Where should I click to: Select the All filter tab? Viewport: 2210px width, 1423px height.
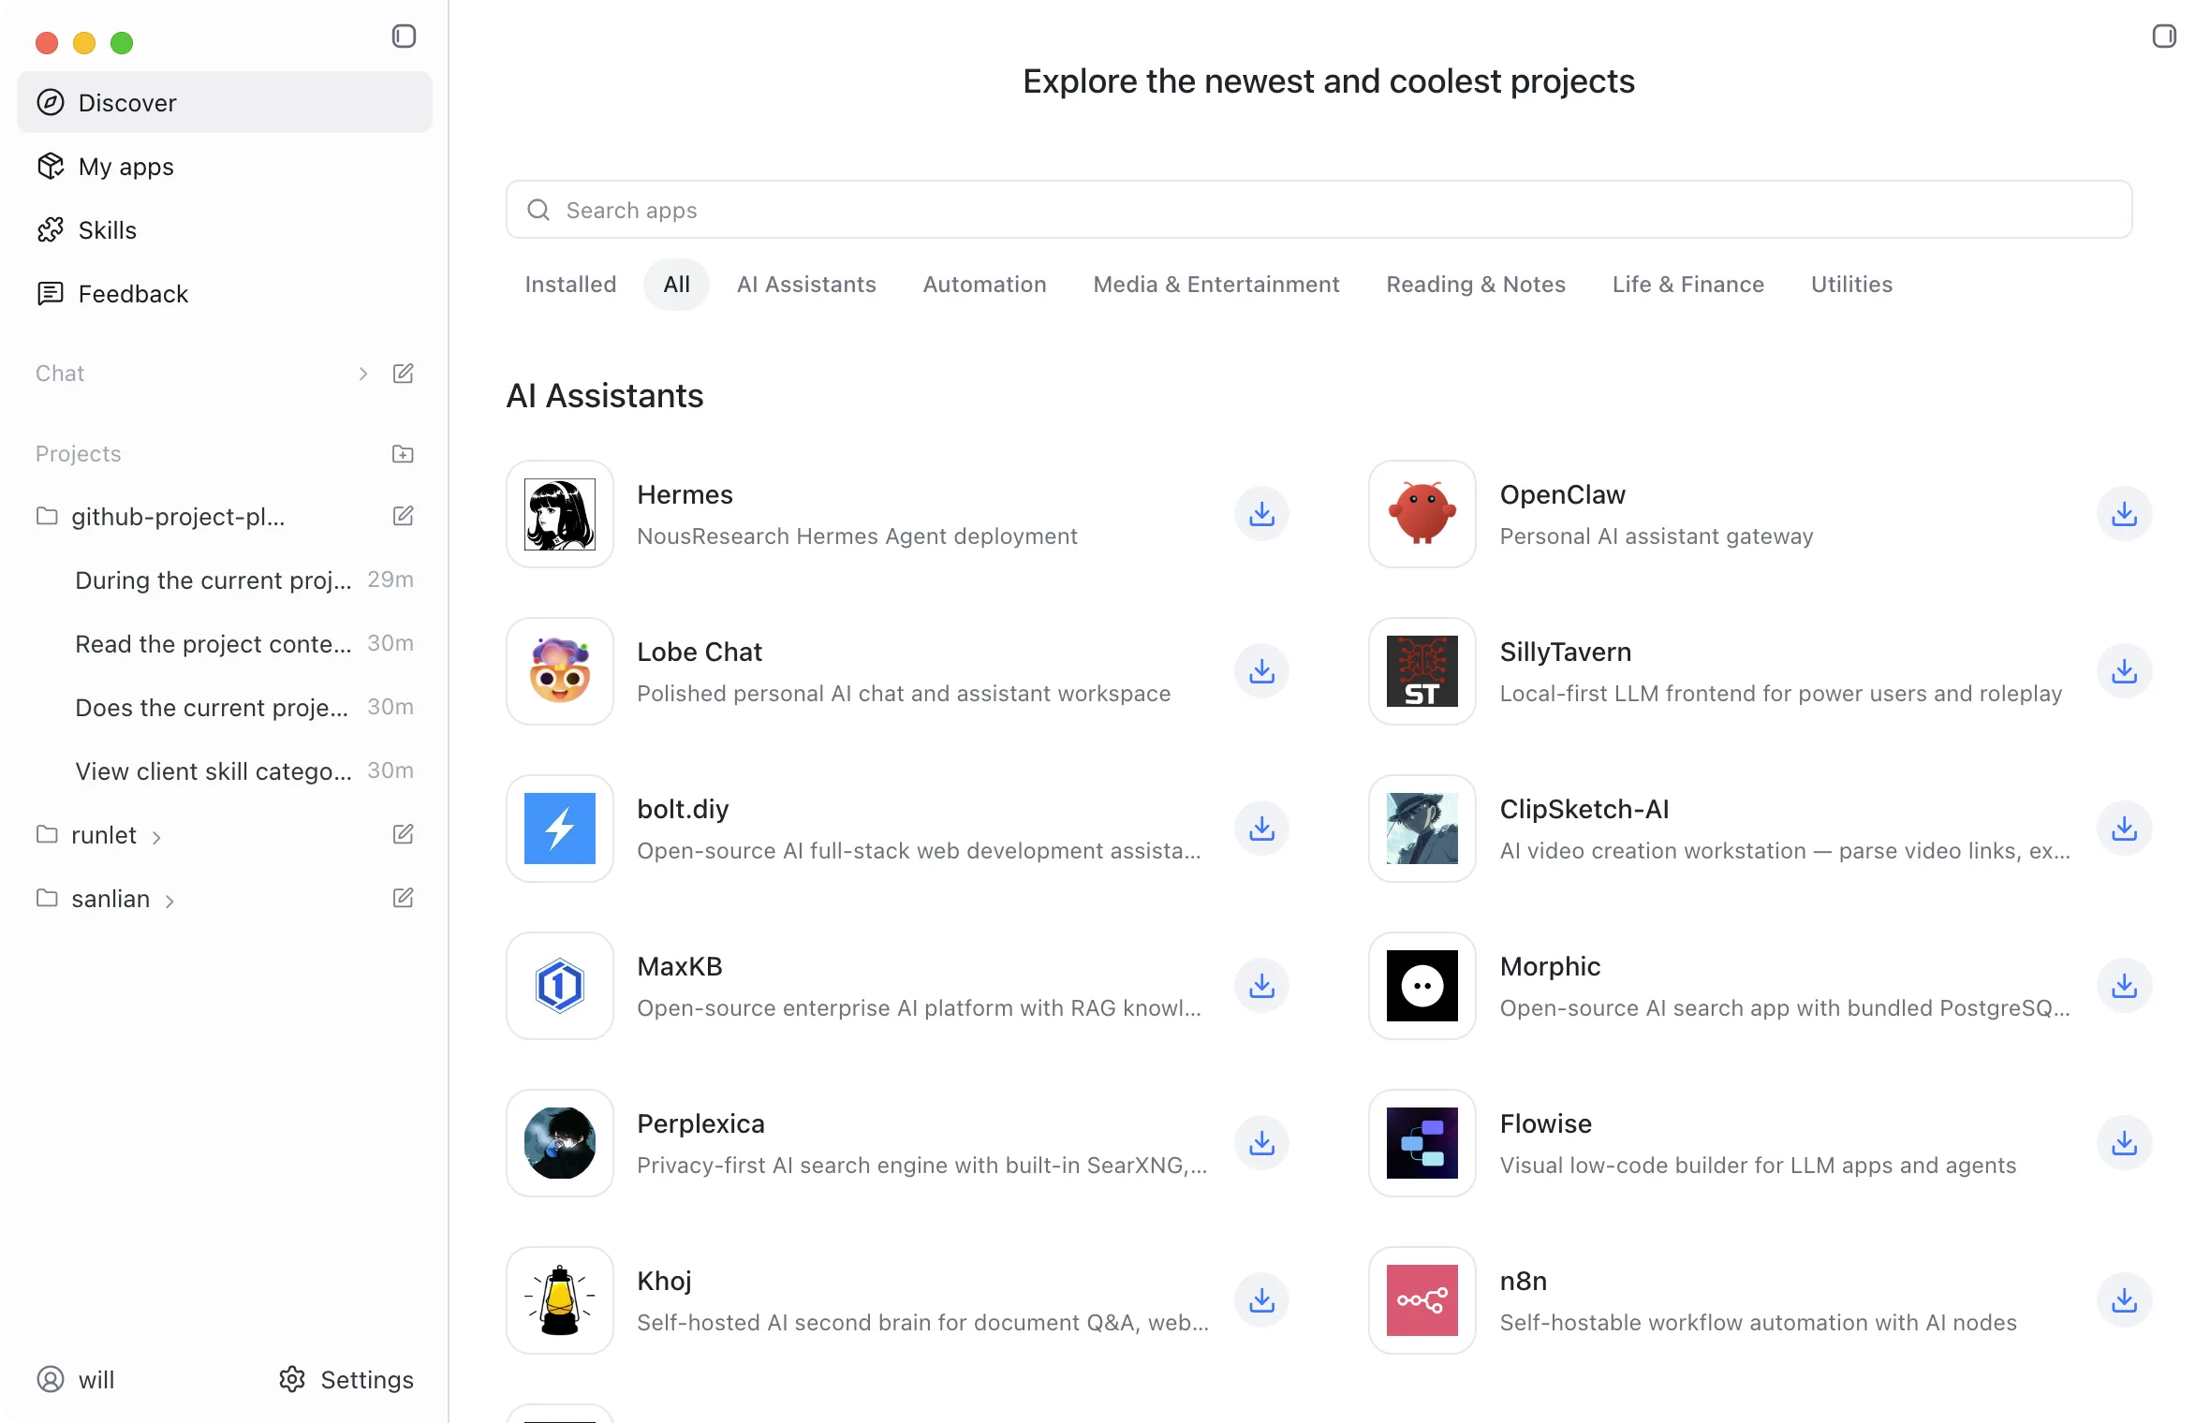(676, 284)
